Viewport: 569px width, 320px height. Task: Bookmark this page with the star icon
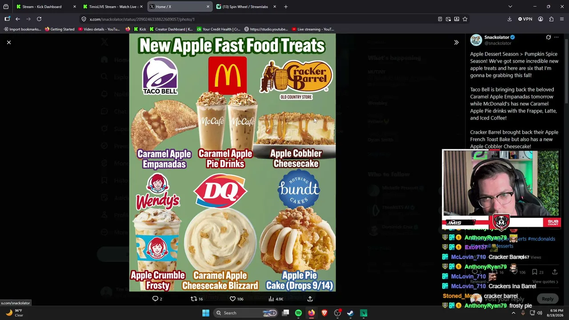click(x=465, y=19)
